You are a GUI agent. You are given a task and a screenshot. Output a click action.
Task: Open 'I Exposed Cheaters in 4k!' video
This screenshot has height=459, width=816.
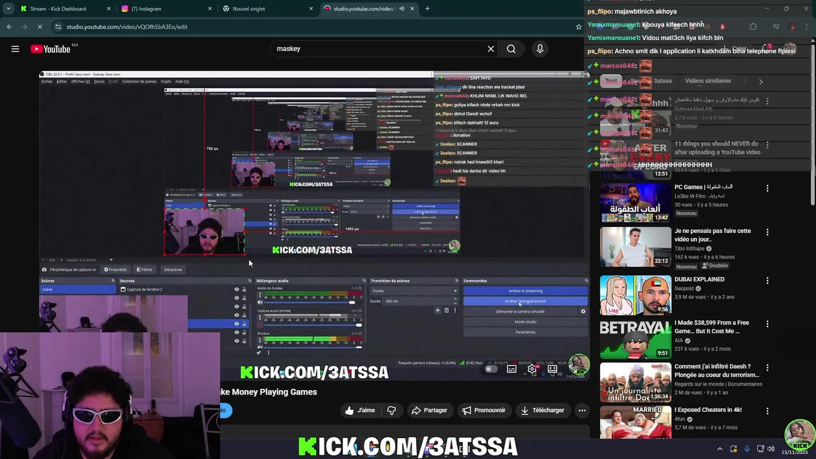click(708, 410)
